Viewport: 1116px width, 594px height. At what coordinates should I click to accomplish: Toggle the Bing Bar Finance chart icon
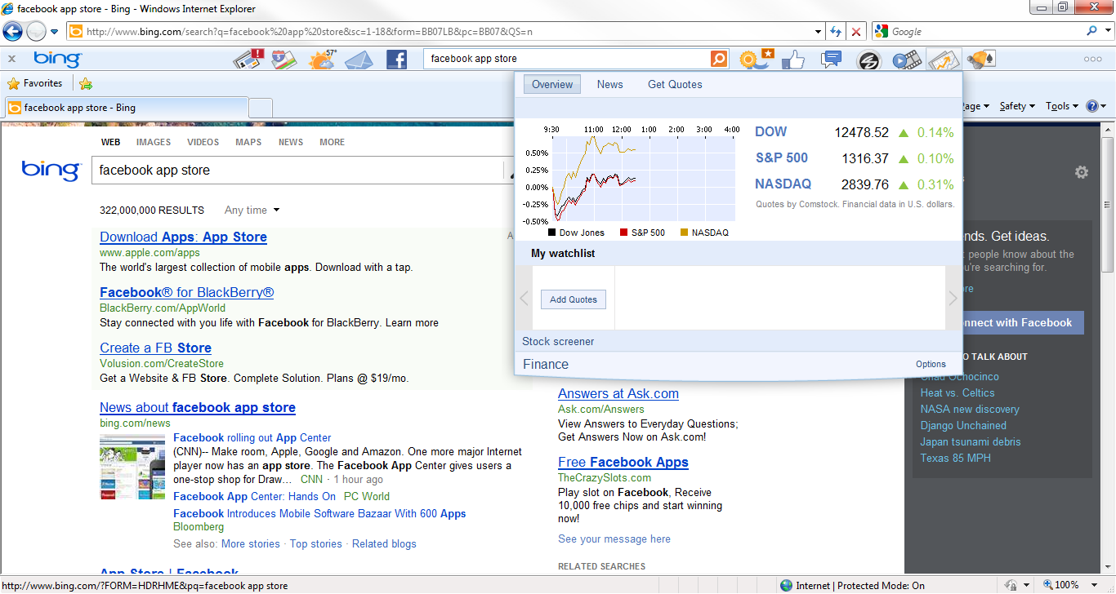click(944, 60)
